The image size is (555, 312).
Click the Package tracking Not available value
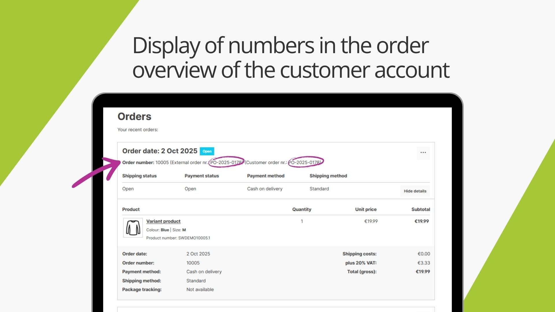pos(200,289)
